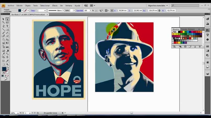This screenshot has height=118, width=211.
Task: Select the Rectangle shape tool
Action: tap(7, 29)
